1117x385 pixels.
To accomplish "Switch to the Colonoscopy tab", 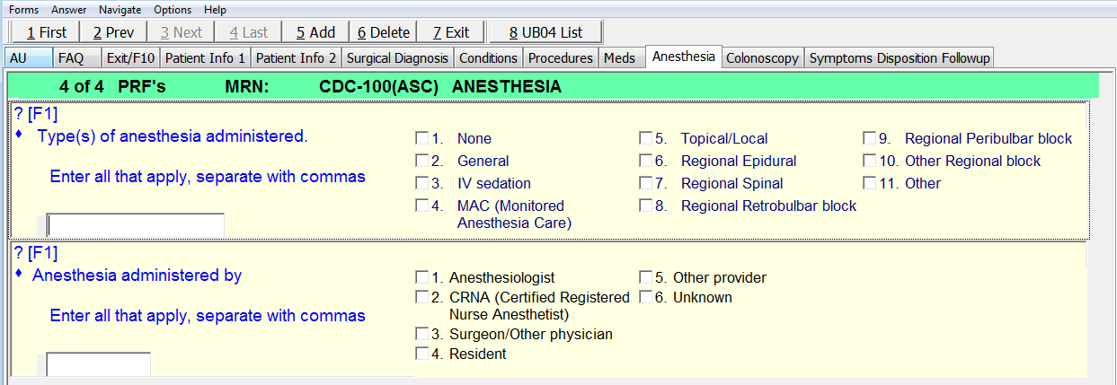I will point(762,57).
